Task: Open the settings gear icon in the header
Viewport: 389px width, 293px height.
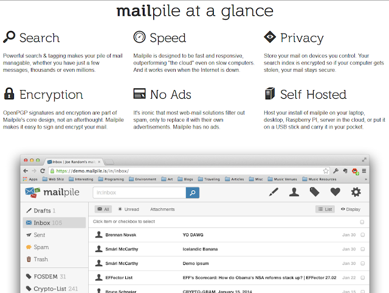Action: click(356, 192)
